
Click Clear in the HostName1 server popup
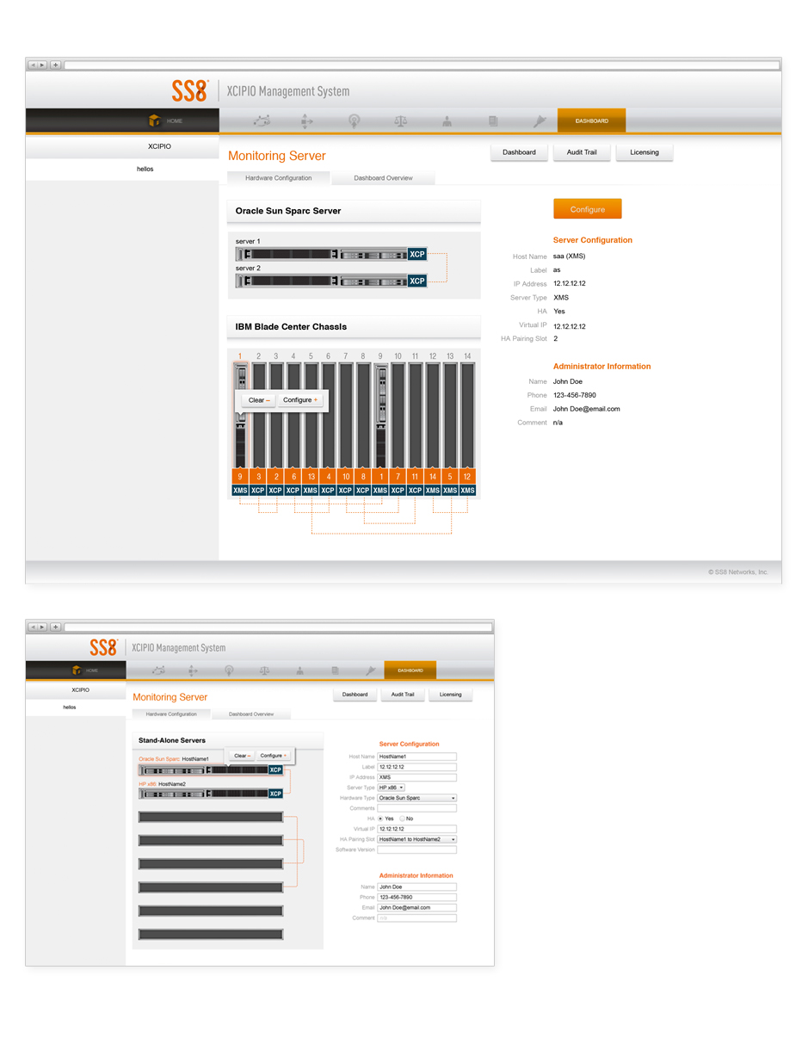(x=242, y=756)
